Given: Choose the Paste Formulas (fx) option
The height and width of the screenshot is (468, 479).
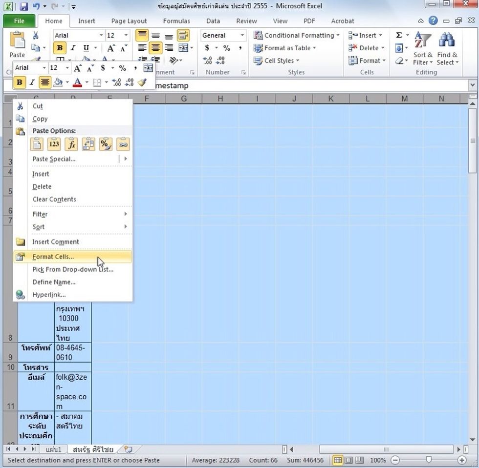Looking at the screenshot, I should click(x=71, y=144).
